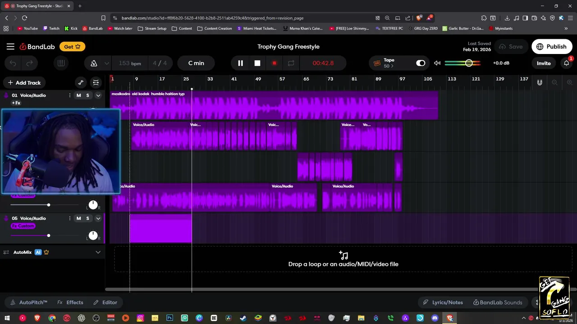The height and width of the screenshot is (324, 577).
Task: Solo track 05 Voice/Audio
Action: 87,218
